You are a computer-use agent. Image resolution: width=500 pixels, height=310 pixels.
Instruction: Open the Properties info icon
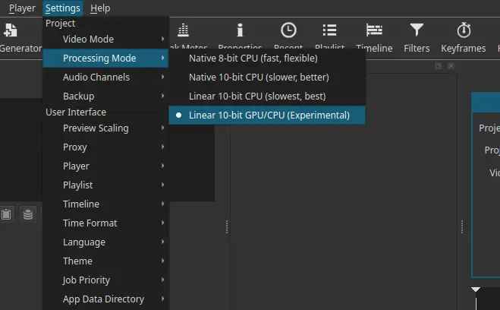click(x=241, y=36)
